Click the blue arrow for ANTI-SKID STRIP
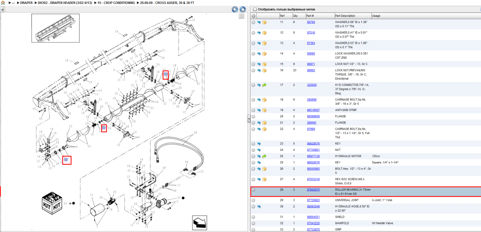This screenshot has height=232, width=481. [x=259, y=110]
